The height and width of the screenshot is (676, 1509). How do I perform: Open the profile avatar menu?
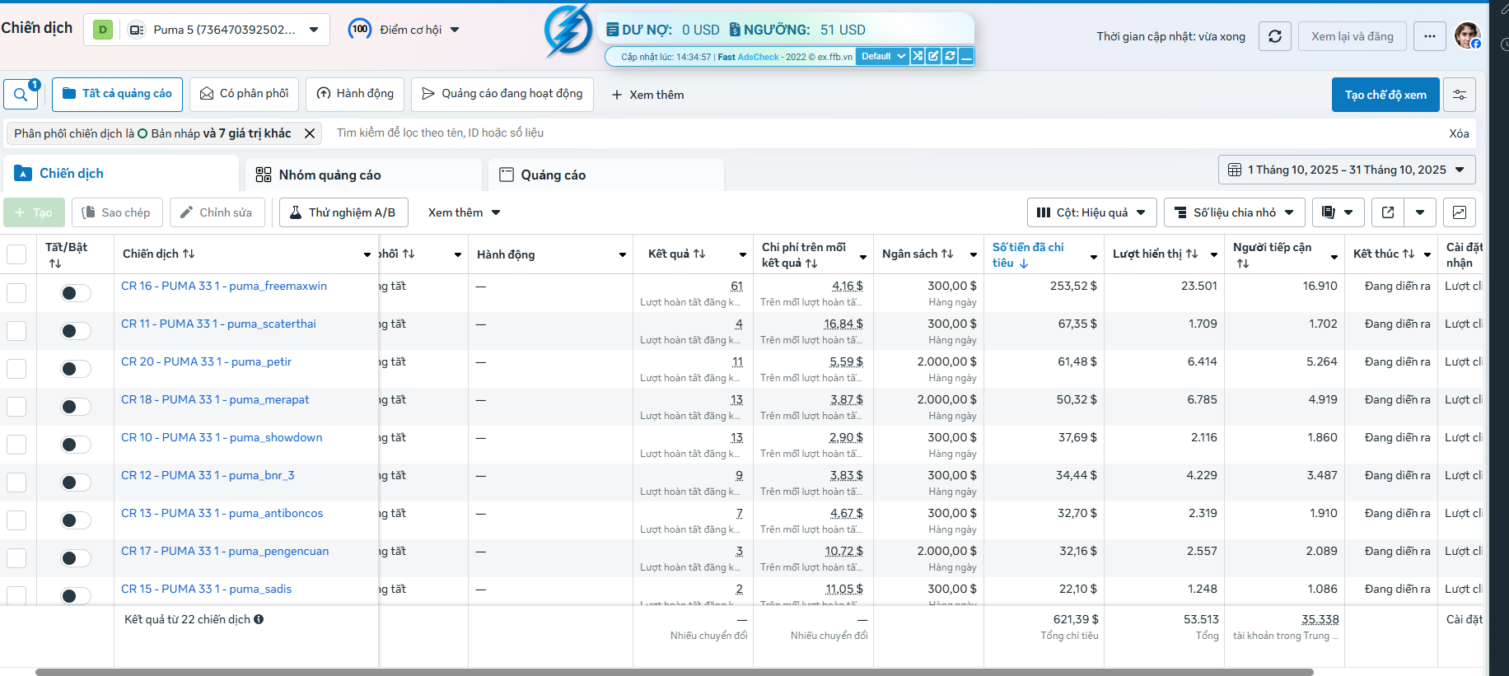[1467, 35]
